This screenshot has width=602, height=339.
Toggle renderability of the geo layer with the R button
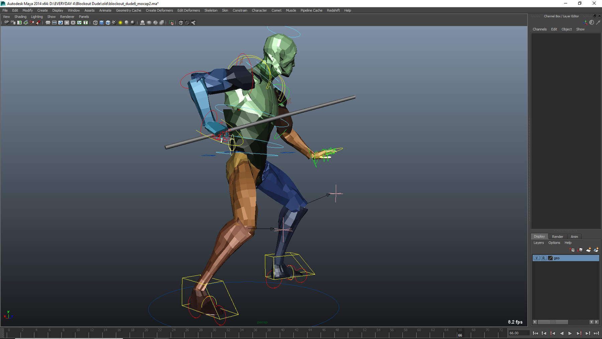pyautogui.click(x=544, y=258)
